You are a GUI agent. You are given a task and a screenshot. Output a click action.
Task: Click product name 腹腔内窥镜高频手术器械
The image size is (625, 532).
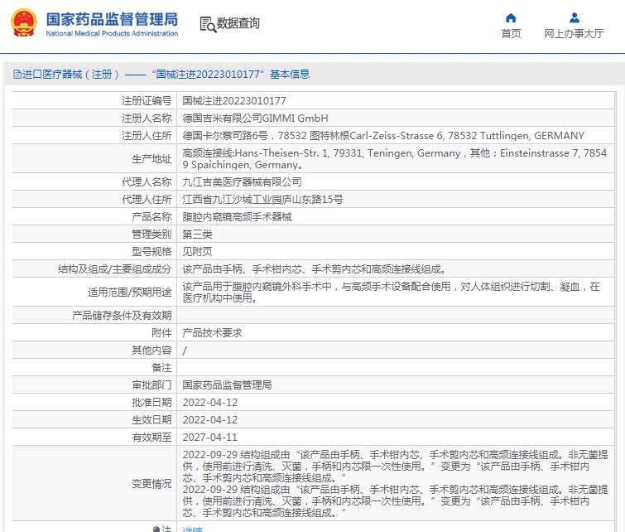pos(237,217)
